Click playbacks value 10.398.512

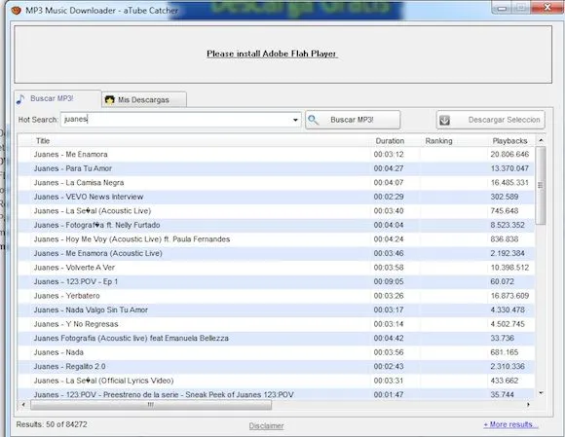pos(509,268)
